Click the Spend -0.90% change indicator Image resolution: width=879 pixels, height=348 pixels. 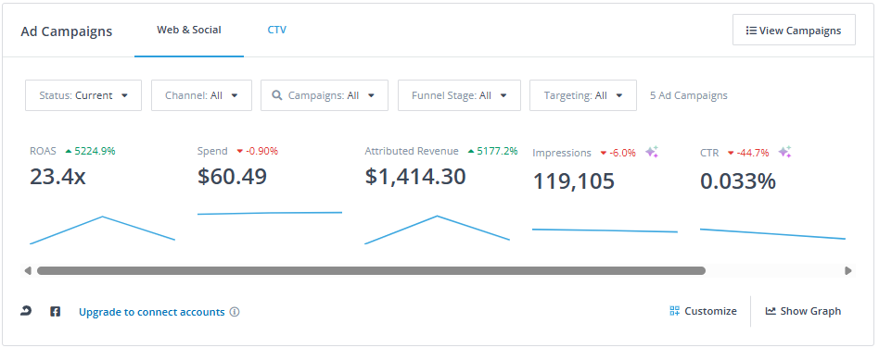tap(258, 151)
